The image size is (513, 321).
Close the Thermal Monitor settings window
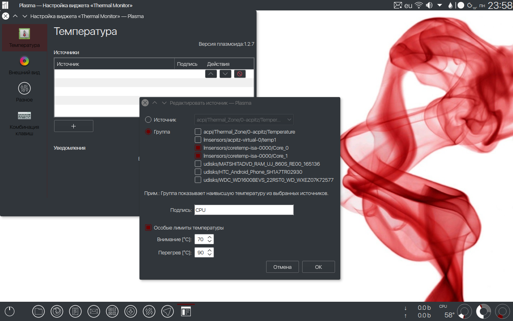(x=6, y=16)
